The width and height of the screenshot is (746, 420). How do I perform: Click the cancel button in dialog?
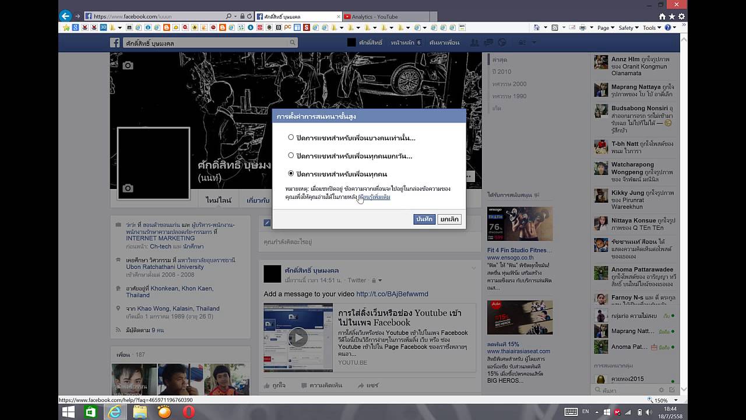click(449, 219)
